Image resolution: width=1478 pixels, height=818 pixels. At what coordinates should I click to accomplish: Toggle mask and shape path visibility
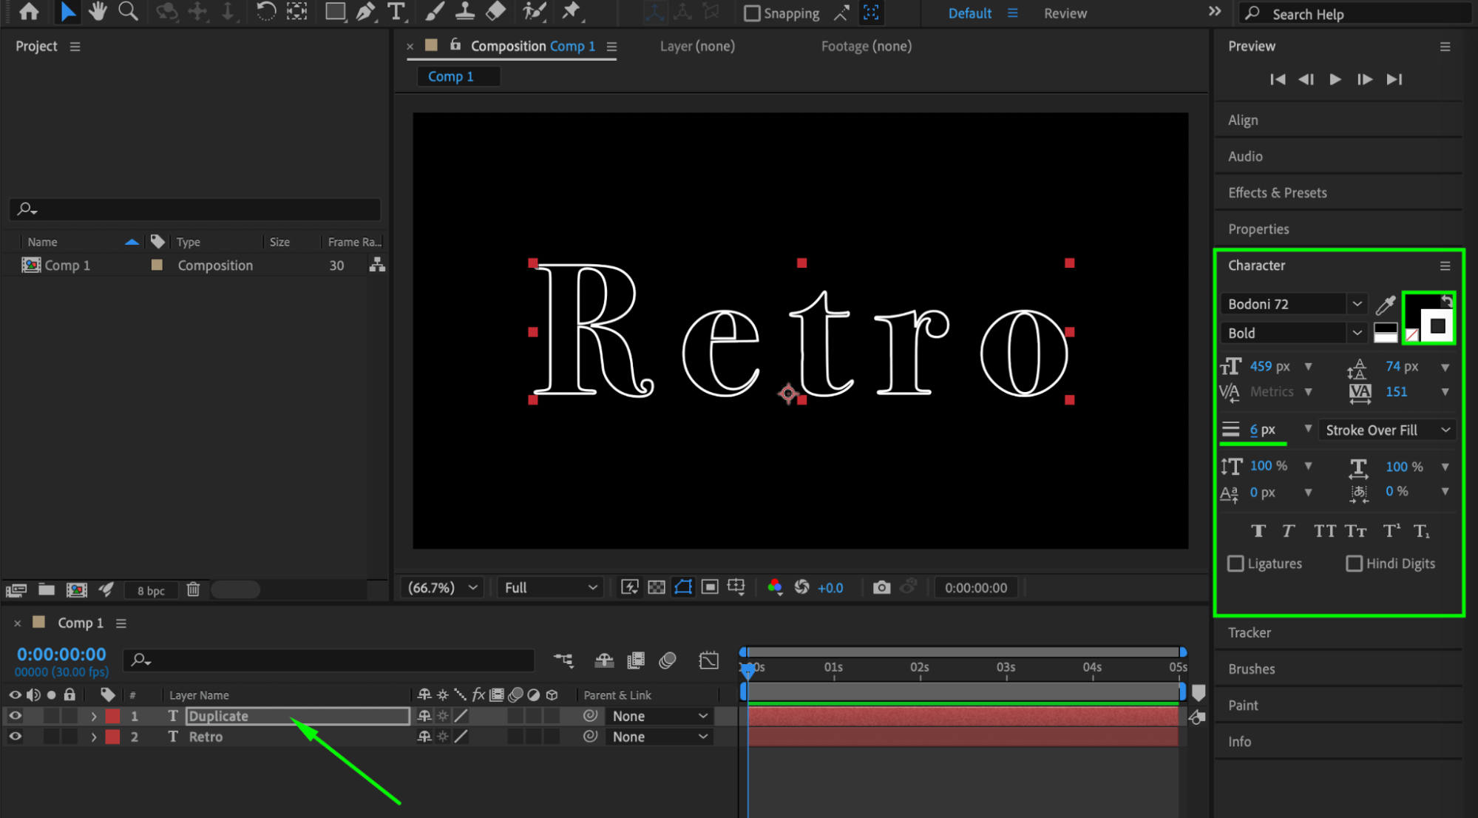click(x=683, y=587)
